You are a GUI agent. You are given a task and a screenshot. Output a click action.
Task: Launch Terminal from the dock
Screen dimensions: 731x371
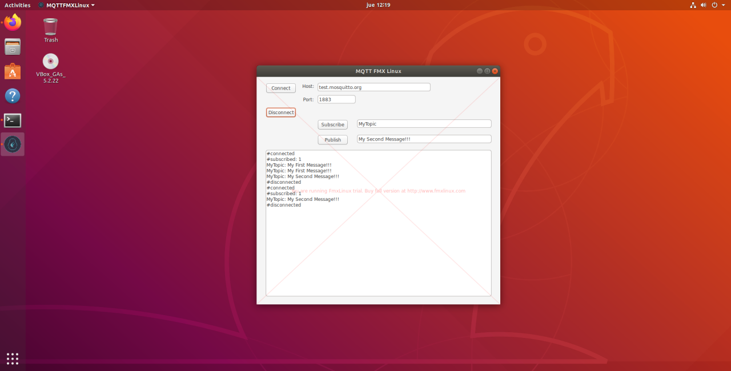click(x=13, y=120)
